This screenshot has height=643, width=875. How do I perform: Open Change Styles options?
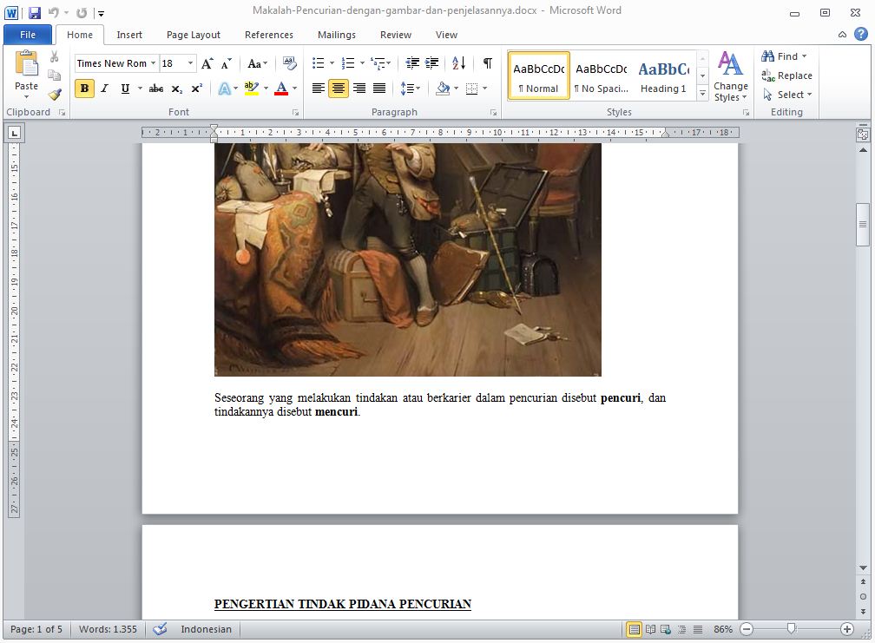pos(731,76)
